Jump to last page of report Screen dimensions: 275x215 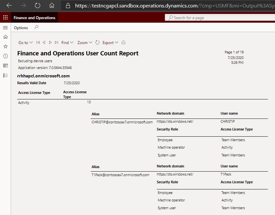(x=56, y=42)
